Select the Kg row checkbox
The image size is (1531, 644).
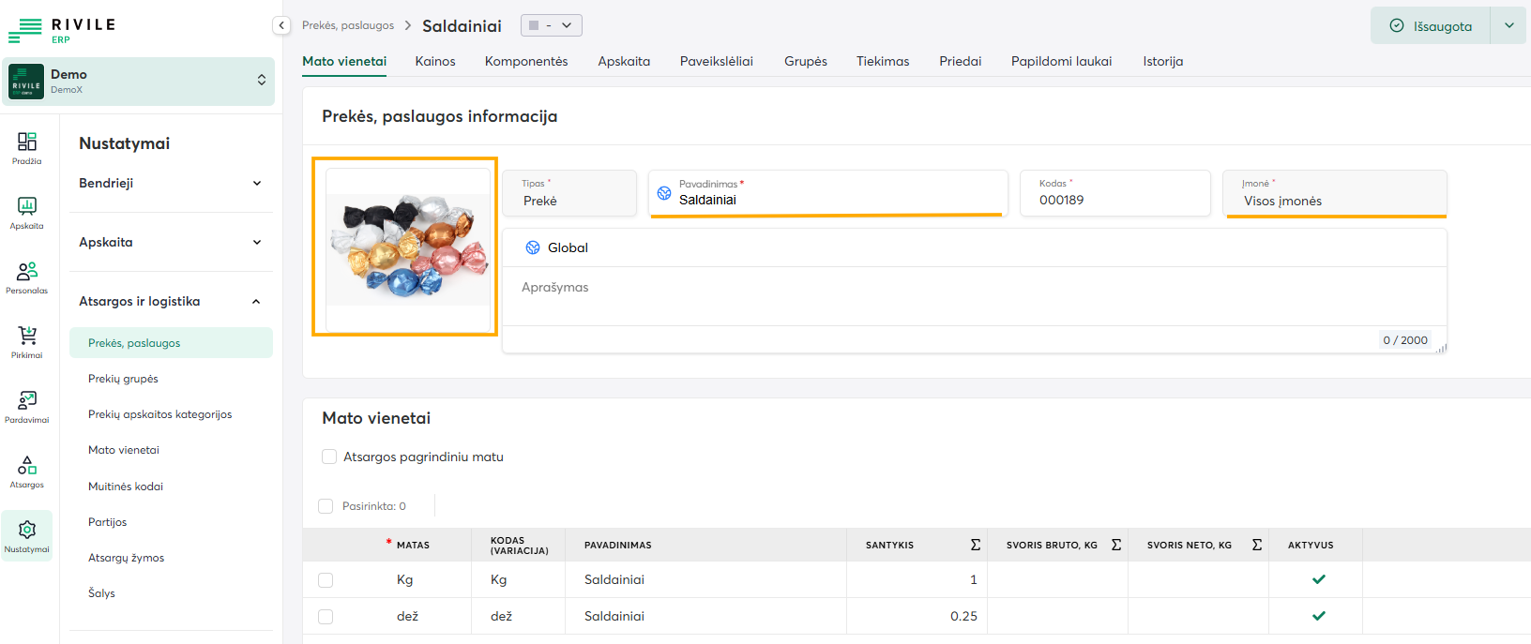[326, 580]
